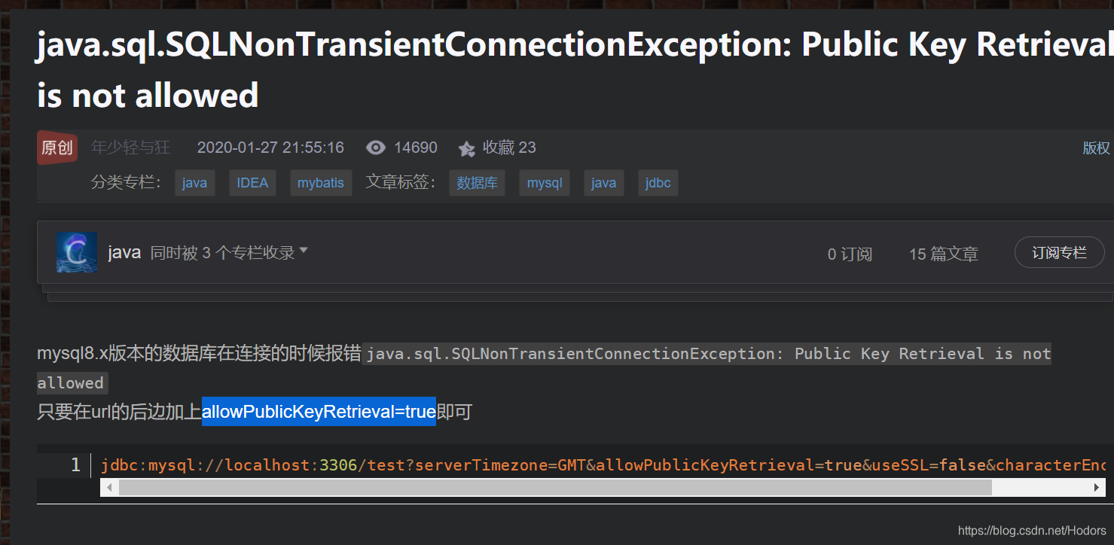1114x545 pixels.
Task: Click the 订阅专栏 button
Action: tap(1059, 252)
